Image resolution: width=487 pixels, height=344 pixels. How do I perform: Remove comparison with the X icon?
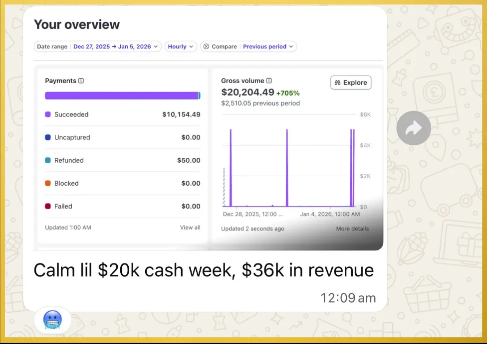[206, 46]
